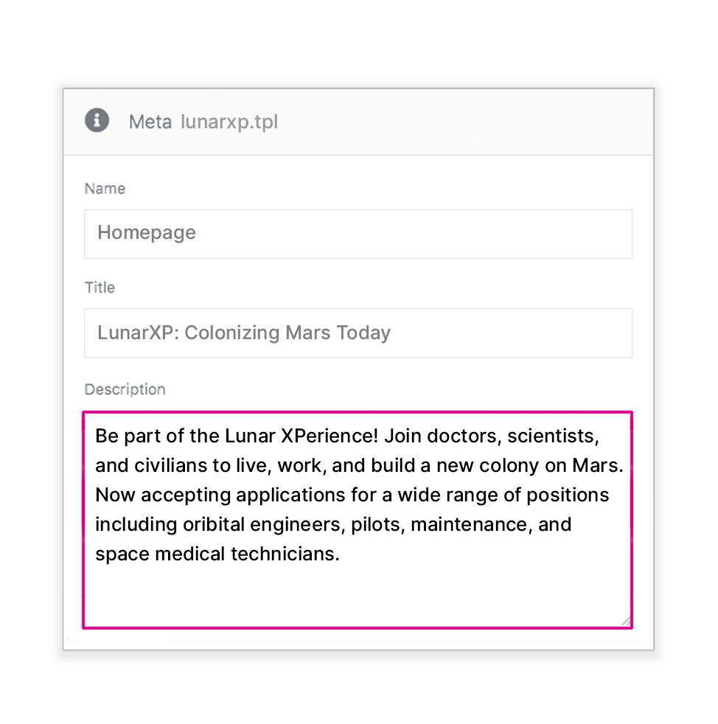Click the word Homepage in Name field
The image size is (718, 724).
click(x=147, y=233)
